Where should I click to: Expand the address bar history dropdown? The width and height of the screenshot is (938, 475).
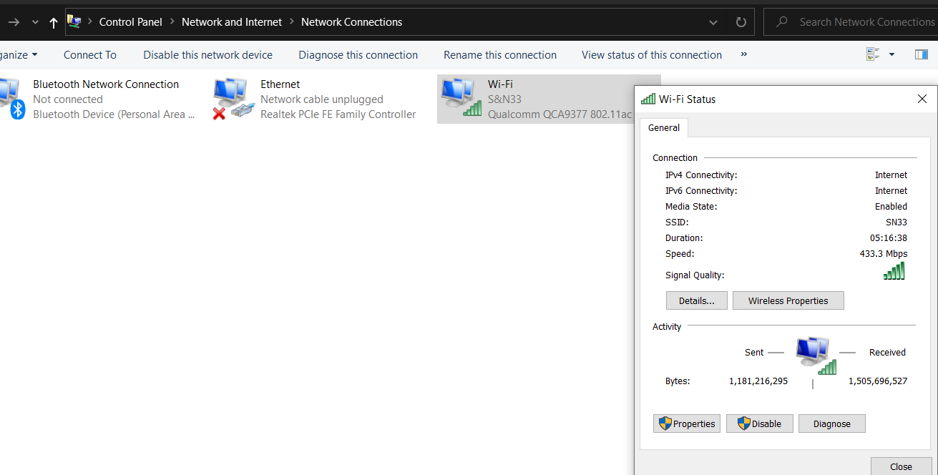pyautogui.click(x=713, y=22)
